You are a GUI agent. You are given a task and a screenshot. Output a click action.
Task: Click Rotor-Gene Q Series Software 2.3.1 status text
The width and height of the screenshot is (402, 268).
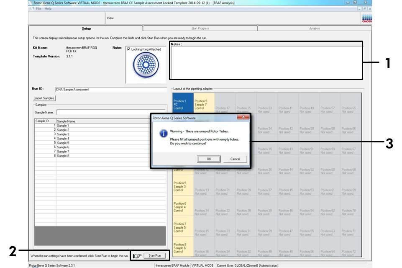point(52,265)
